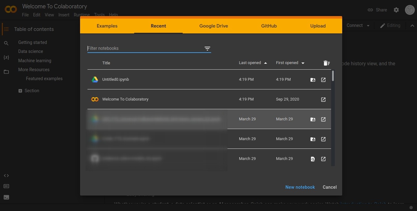Open Untitled0.ipynb notebook
The image size is (417, 211).
209,80
